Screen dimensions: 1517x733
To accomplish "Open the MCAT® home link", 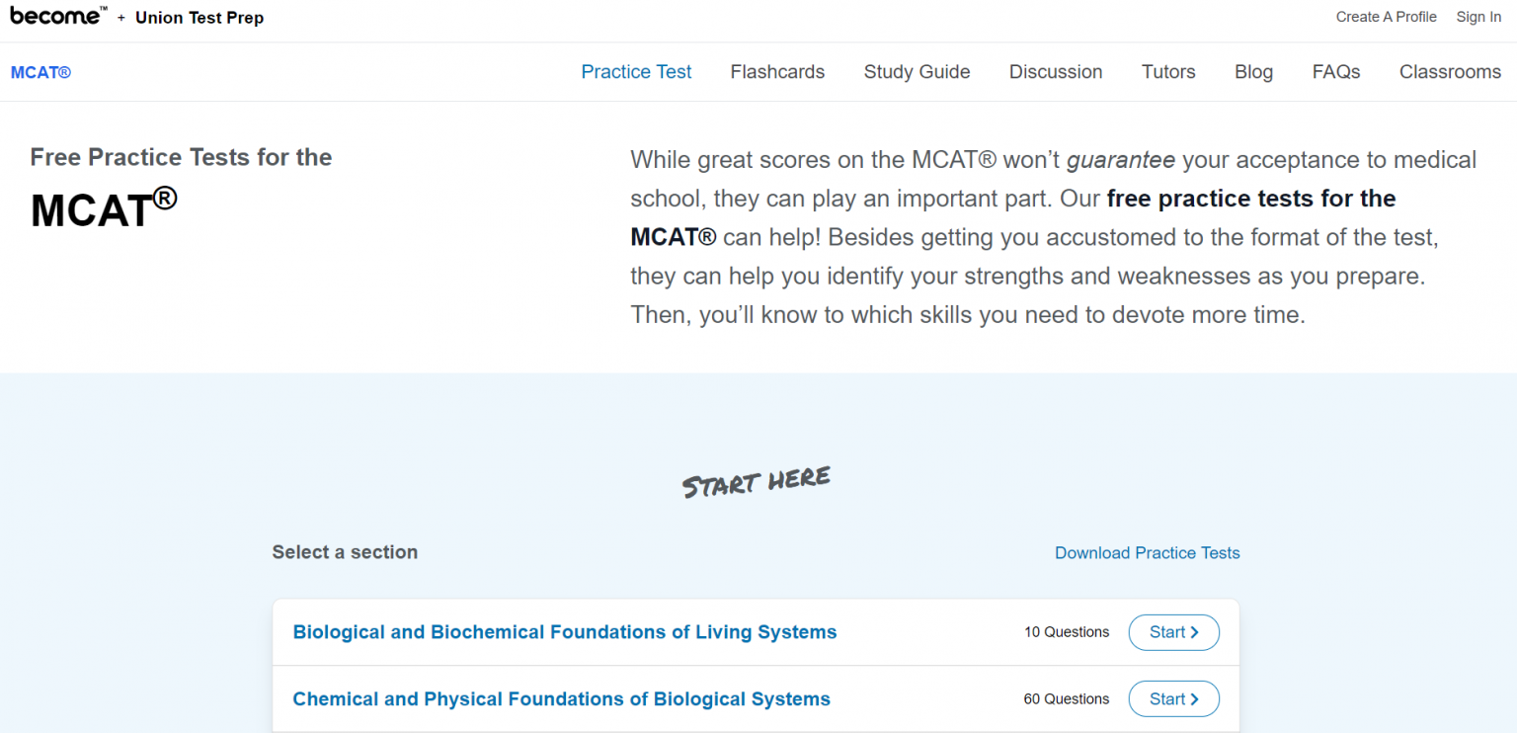I will pyautogui.click(x=40, y=71).
